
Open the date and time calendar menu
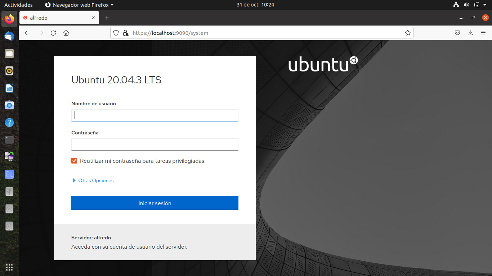[255, 5]
